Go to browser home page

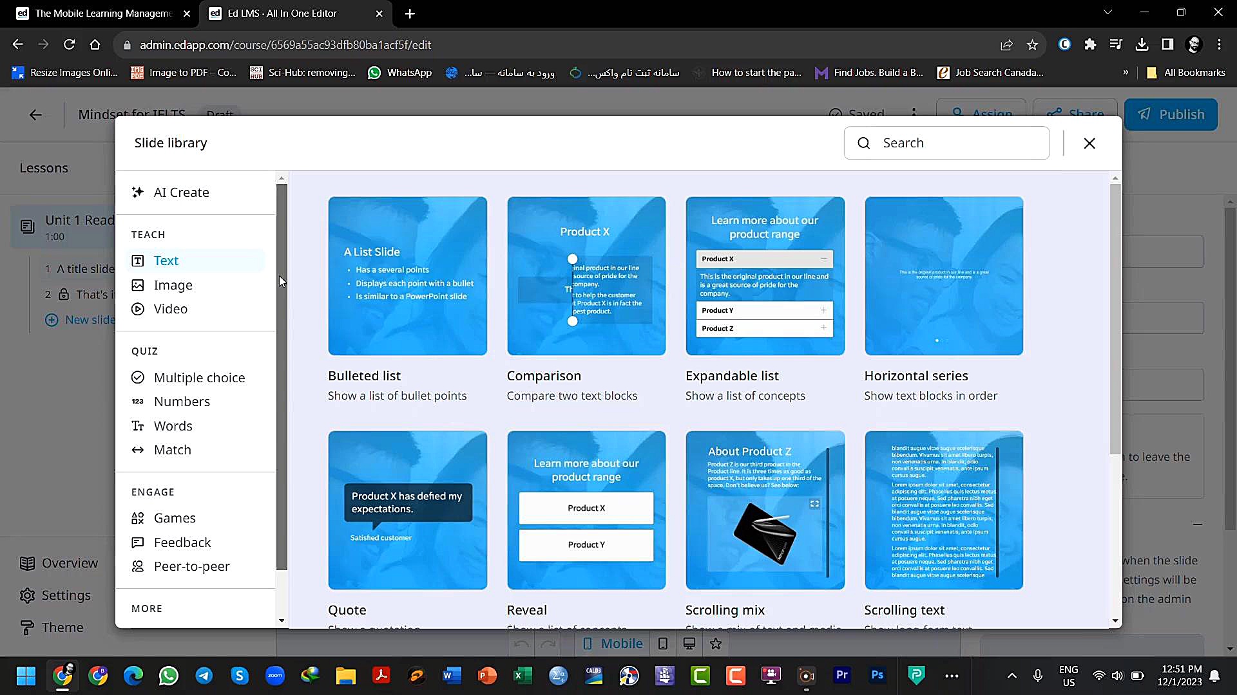95,44
